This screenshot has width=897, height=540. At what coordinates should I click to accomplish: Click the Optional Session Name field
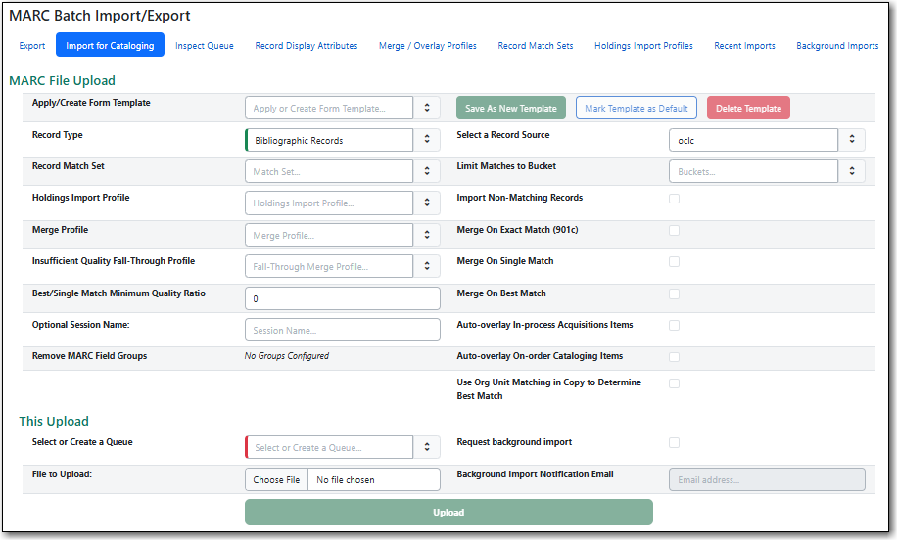pos(342,330)
